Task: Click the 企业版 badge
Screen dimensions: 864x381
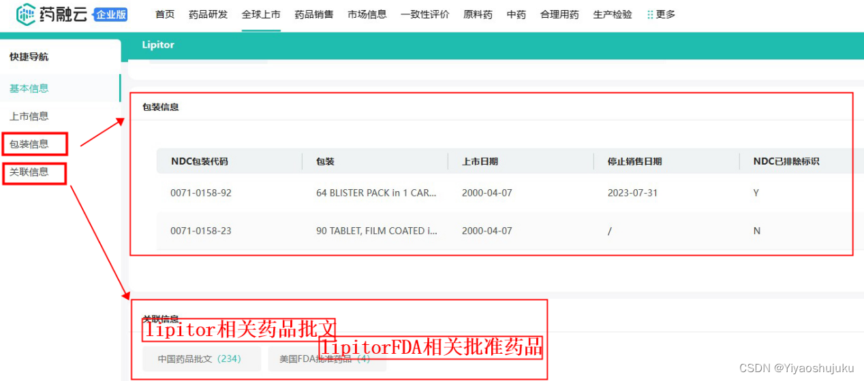Action: 110,14
